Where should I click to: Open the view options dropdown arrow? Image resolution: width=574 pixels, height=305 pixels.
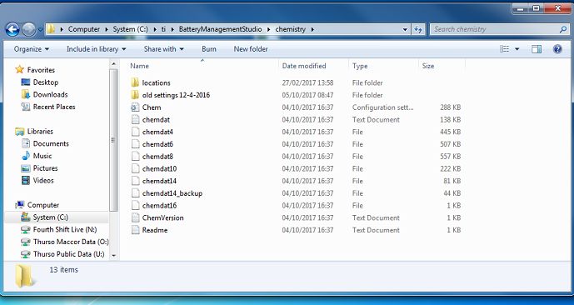pos(517,49)
